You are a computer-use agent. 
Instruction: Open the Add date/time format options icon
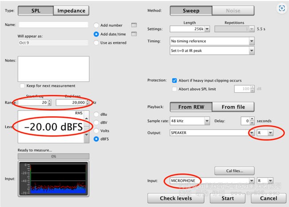(x=134, y=34)
